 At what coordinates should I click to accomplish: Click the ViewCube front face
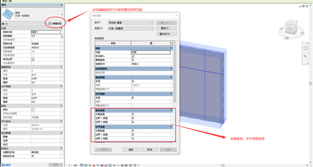pyautogui.click(x=290, y=28)
